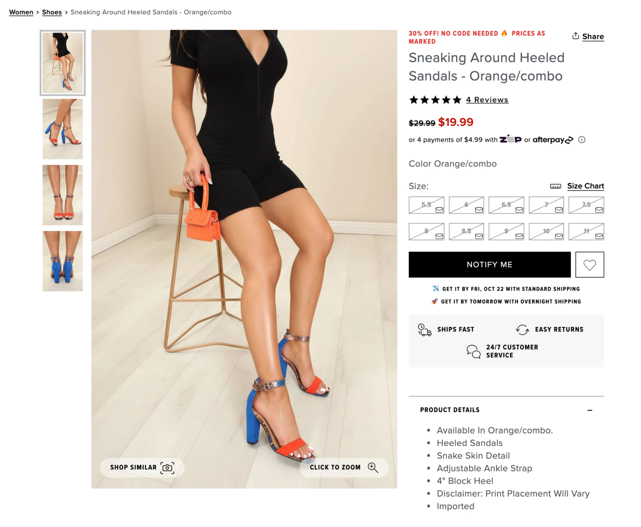The width and height of the screenshot is (641, 527).
Task: Click the Share upload icon
Action: 575,36
